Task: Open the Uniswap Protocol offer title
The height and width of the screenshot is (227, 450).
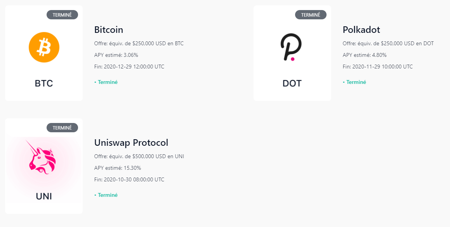Action: 131,143
